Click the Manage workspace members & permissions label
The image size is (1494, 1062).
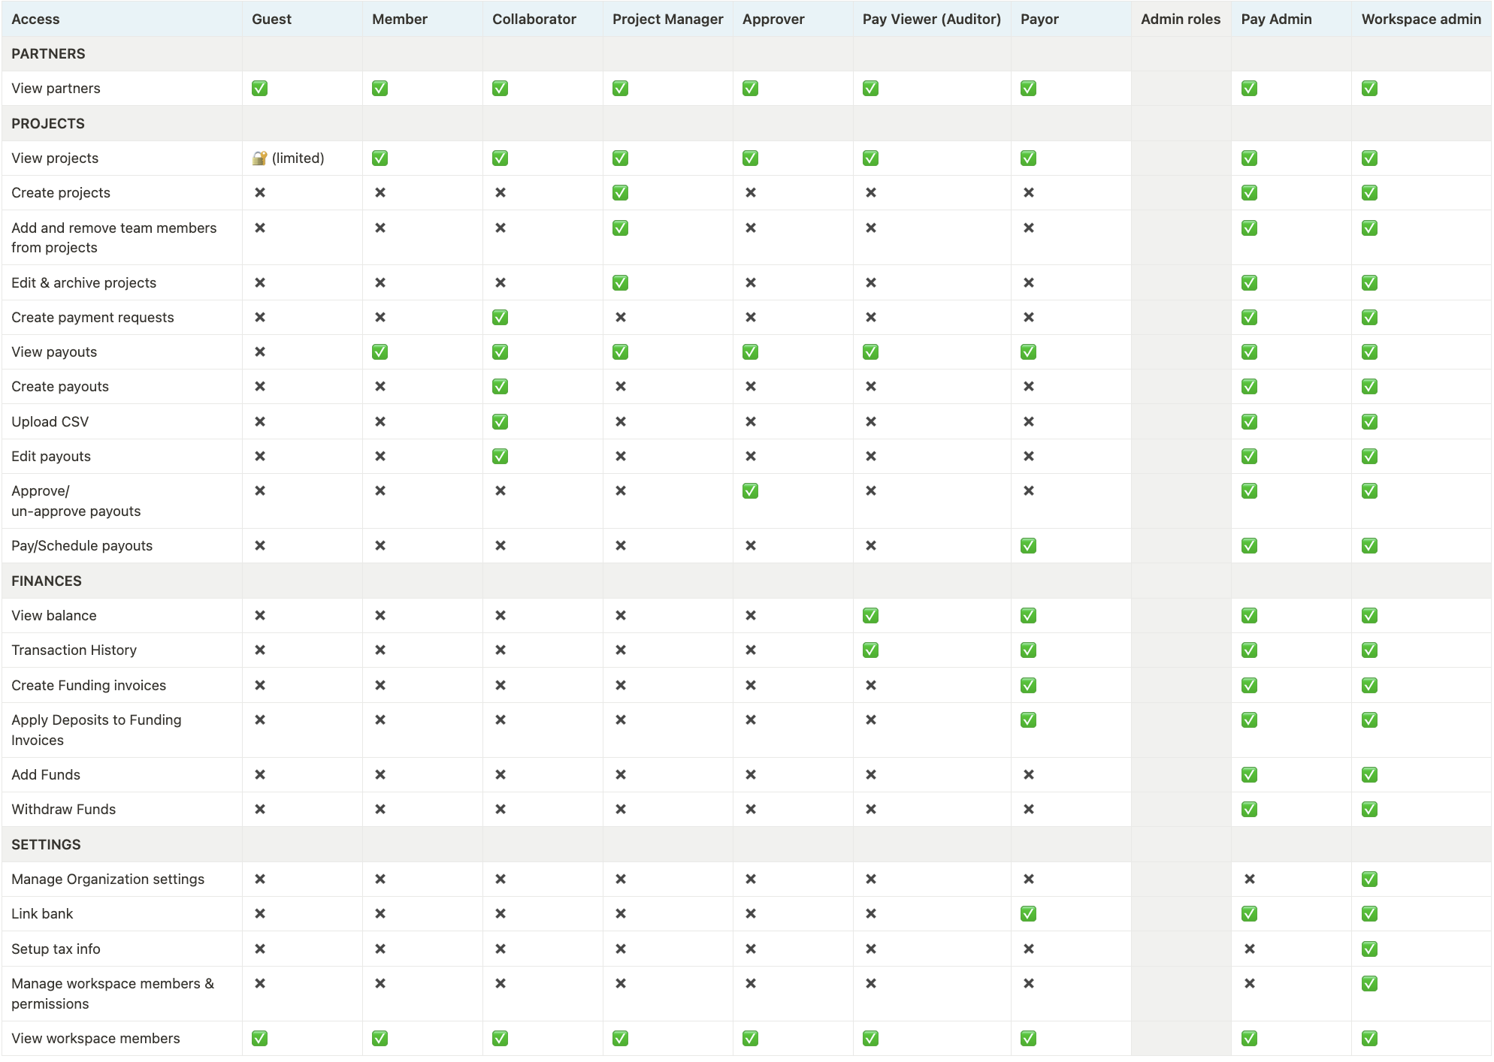click(x=113, y=994)
